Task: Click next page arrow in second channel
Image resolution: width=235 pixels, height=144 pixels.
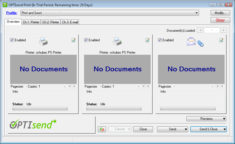Action: pyautogui.click(x=148, y=86)
